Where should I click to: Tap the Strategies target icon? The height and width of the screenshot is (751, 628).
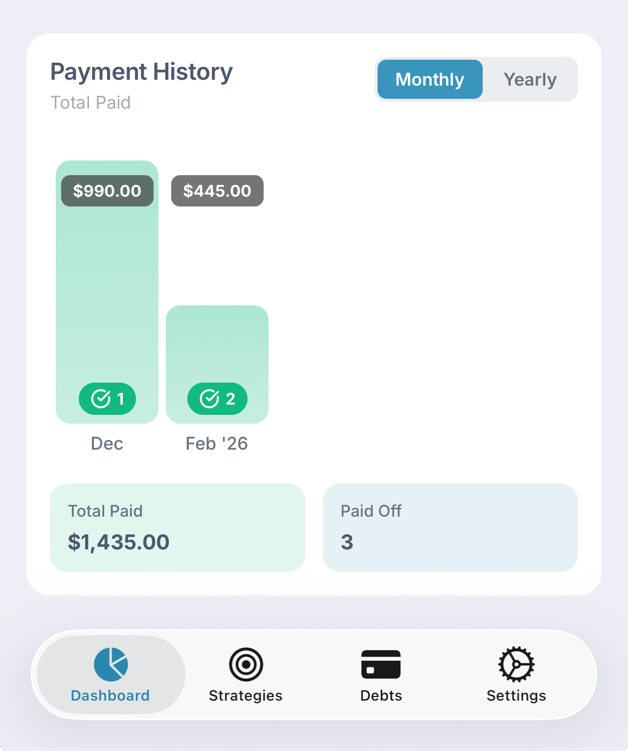click(x=246, y=664)
